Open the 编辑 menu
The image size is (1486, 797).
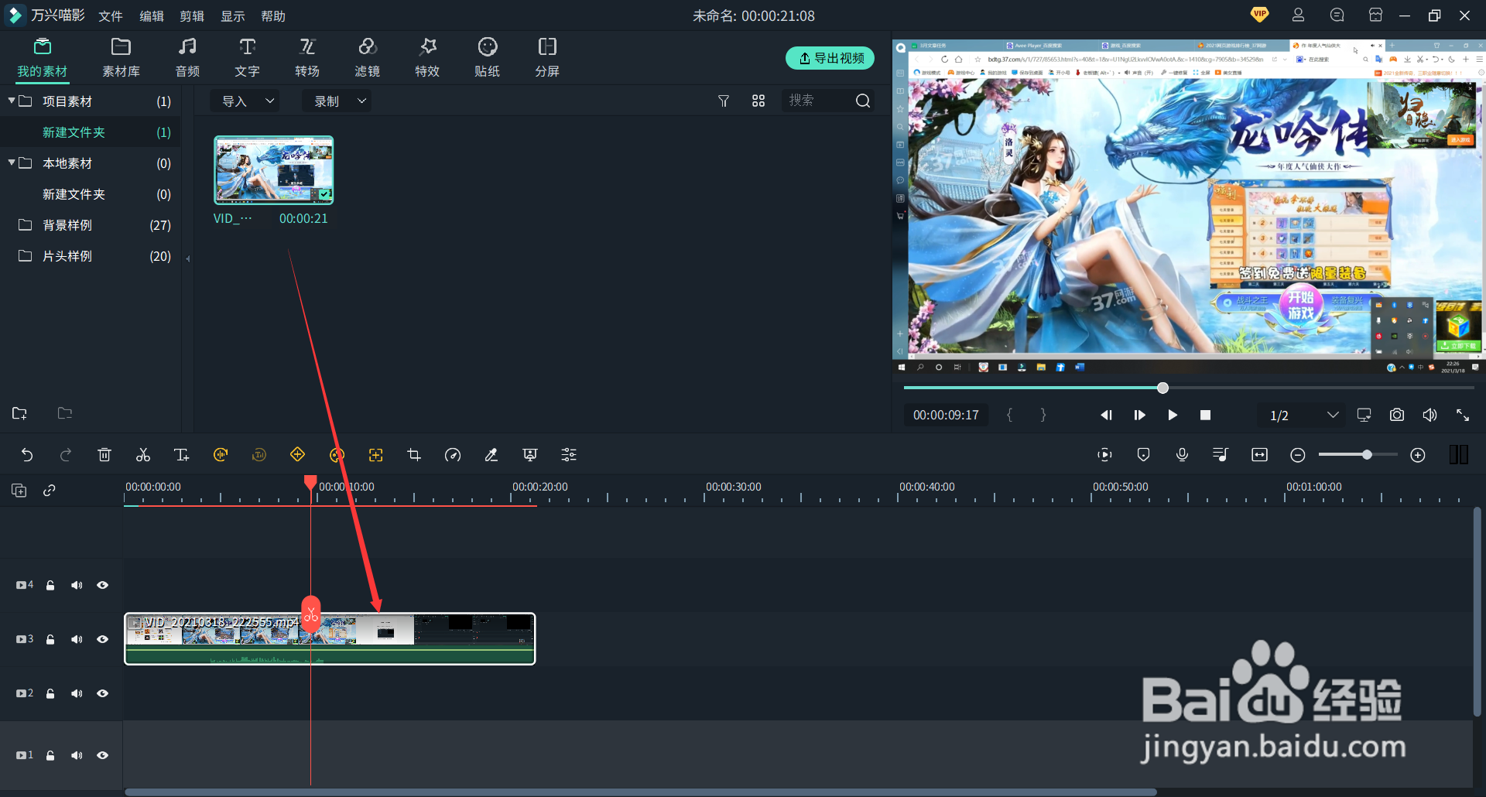point(152,15)
